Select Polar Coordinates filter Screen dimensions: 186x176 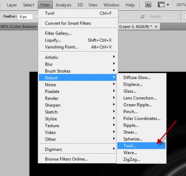(x=141, y=118)
